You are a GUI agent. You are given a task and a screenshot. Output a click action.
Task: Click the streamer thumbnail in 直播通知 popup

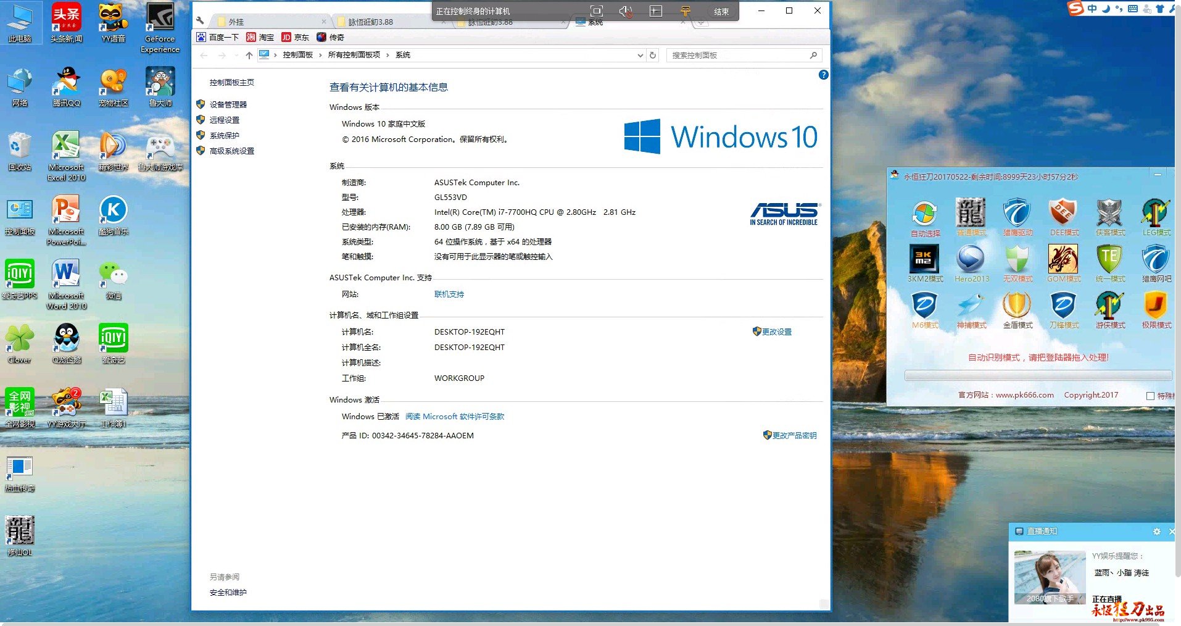[1050, 577]
